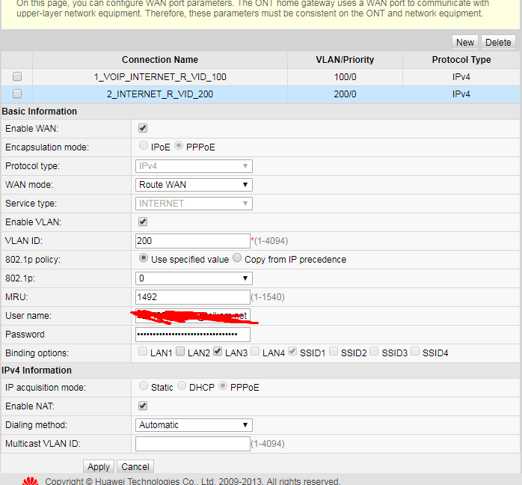Check SSID2 binding option

click(334, 352)
